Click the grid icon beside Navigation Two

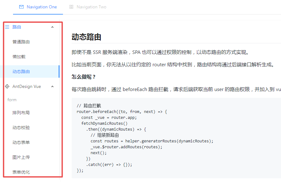[x=71, y=7]
